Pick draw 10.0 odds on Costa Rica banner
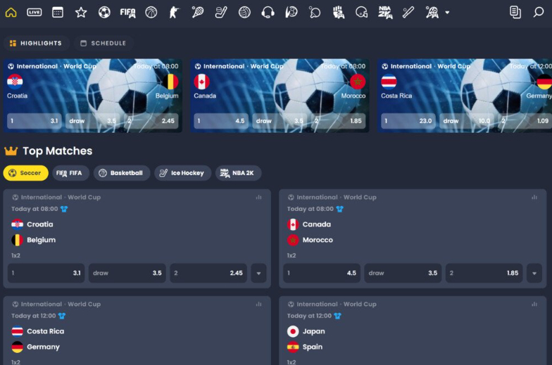Screen dimensions: 552x365 coord(467,121)
